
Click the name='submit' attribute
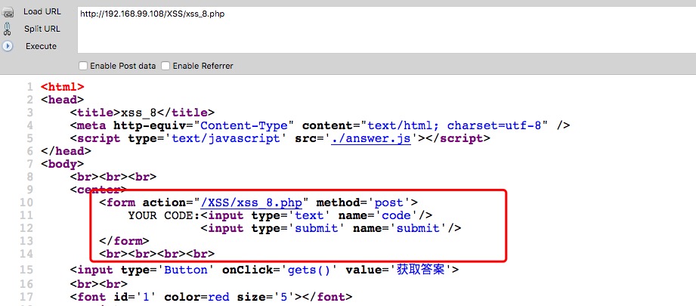point(400,228)
